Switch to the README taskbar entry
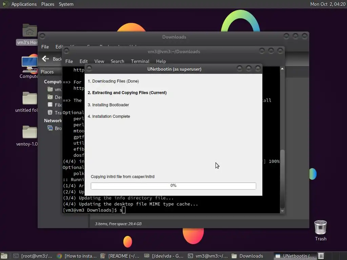The height and width of the screenshot is (260, 347). 120,256
